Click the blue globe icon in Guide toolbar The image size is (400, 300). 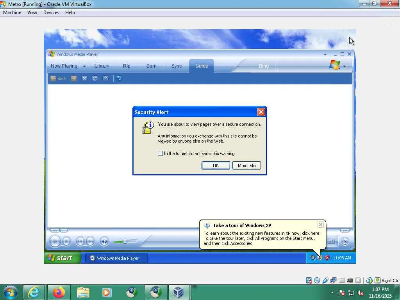(119, 78)
